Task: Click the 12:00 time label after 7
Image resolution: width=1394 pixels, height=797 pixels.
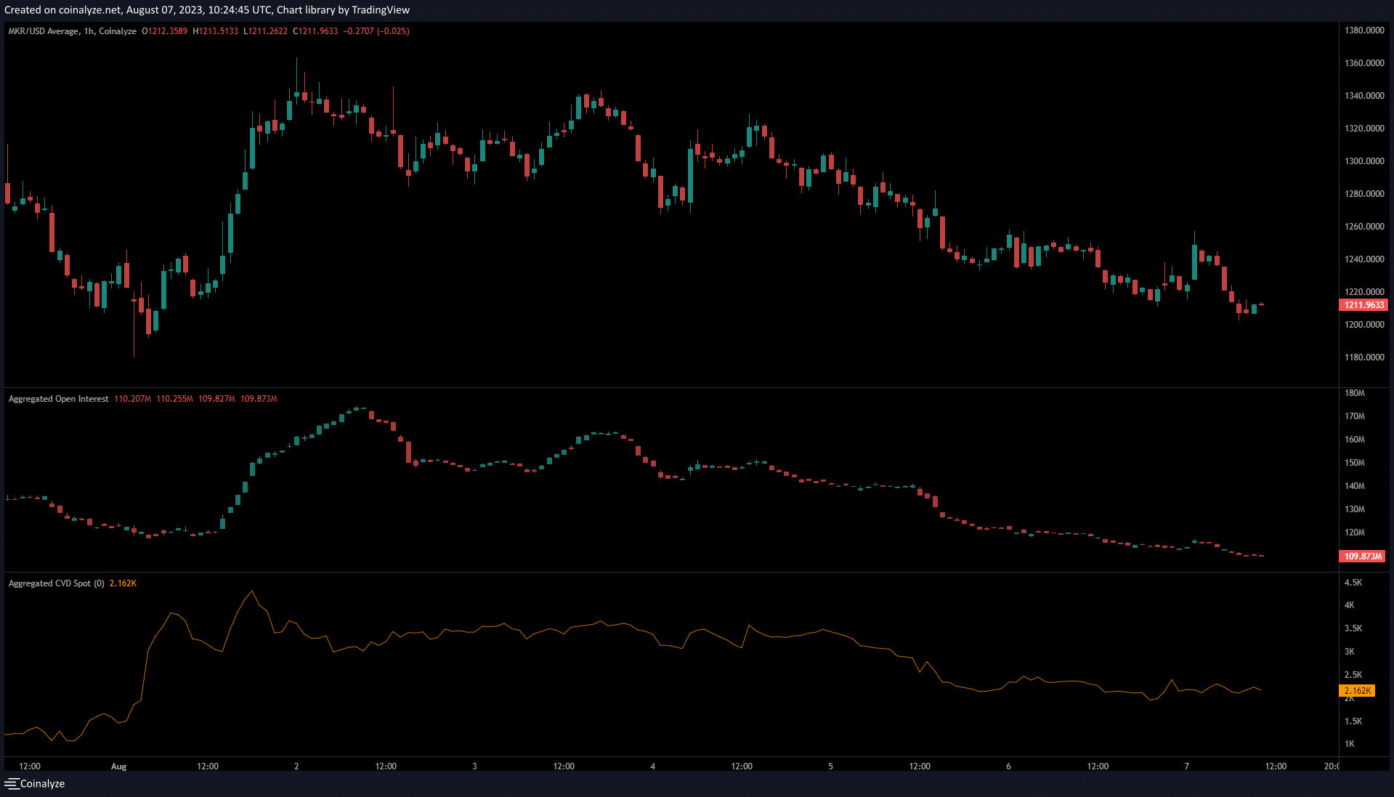Action: [x=1276, y=766]
